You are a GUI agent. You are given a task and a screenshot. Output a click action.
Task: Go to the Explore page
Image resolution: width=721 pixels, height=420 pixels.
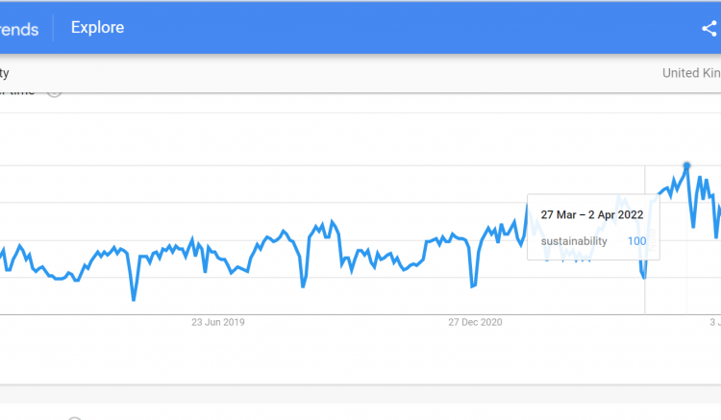coord(97,28)
